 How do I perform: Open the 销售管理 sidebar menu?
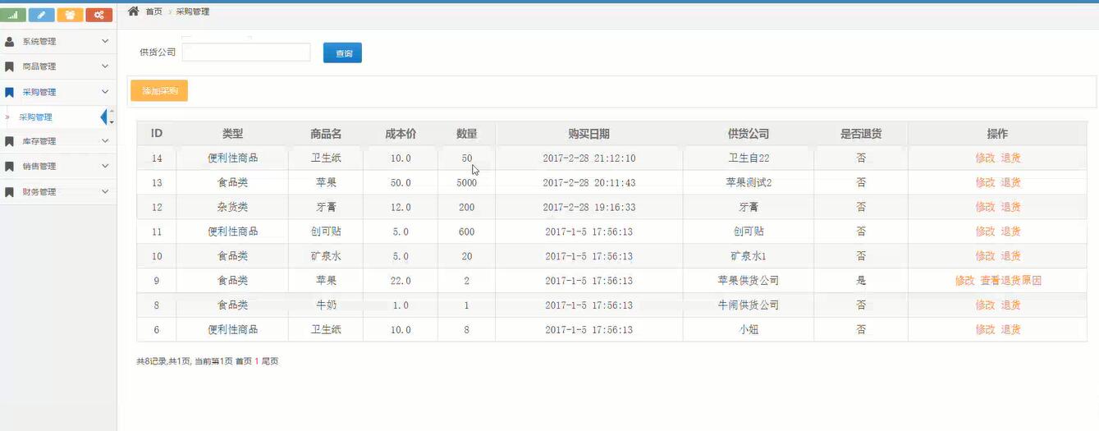(58, 167)
